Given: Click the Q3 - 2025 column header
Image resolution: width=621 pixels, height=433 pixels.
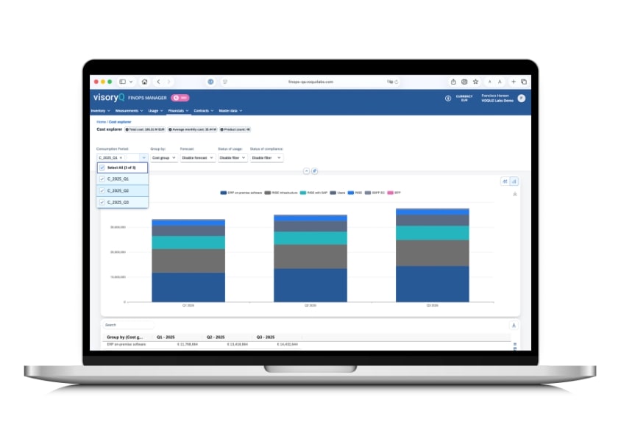Looking at the screenshot, I should click(x=266, y=337).
